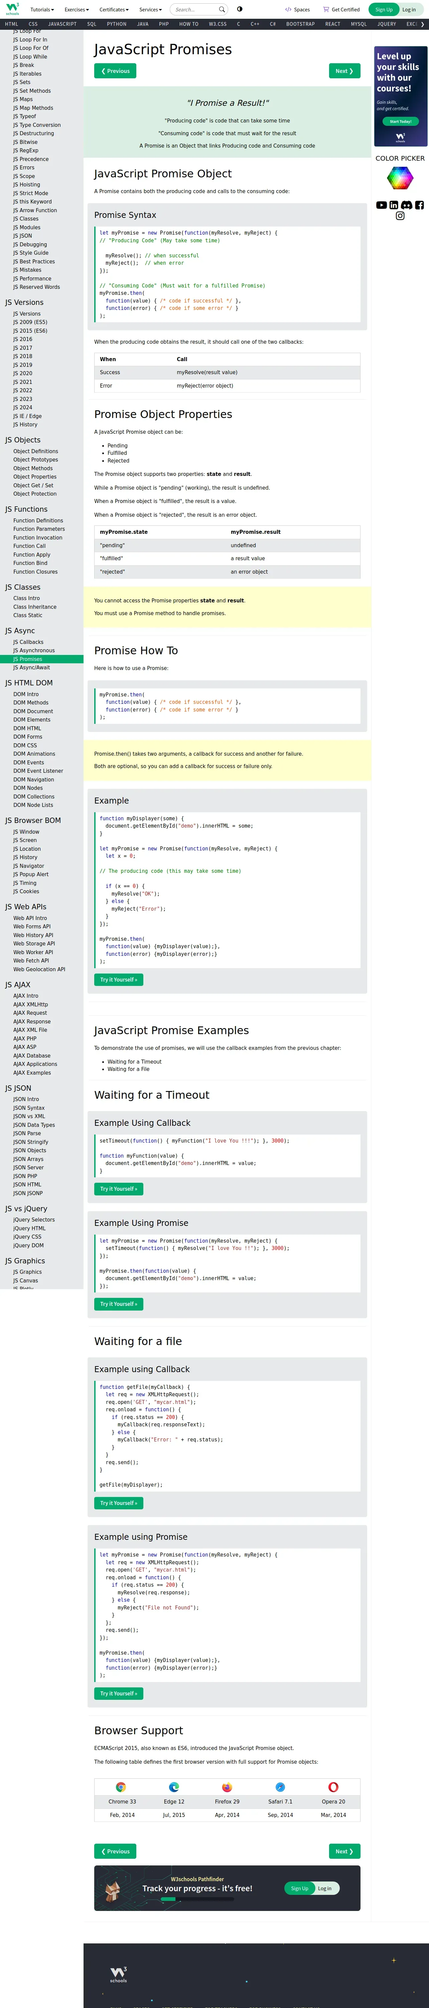Open W3Schools Instagram icon

pos(400,216)
